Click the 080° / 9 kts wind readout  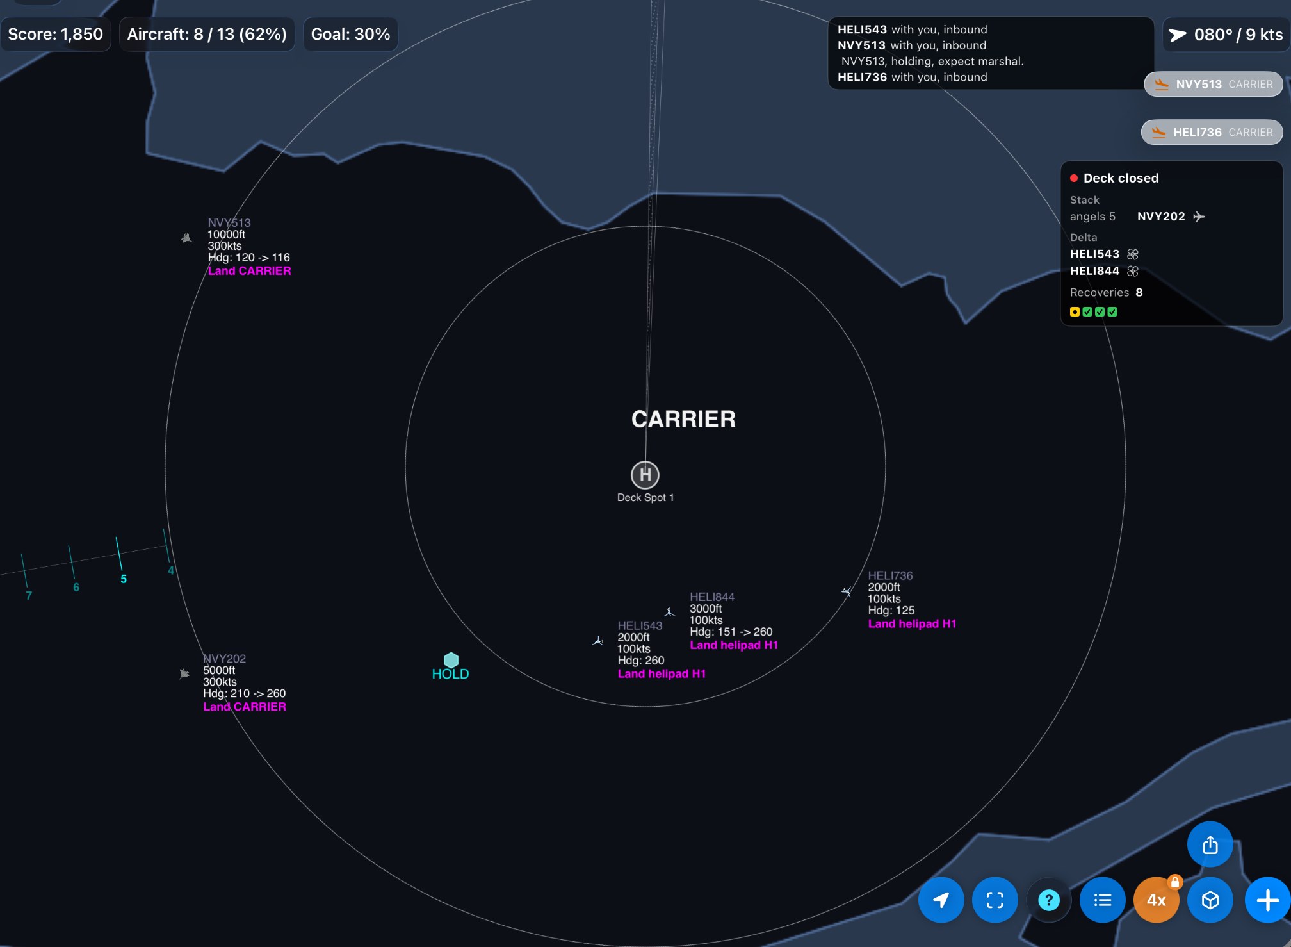pyautogui.click(x=1238, y=35)
